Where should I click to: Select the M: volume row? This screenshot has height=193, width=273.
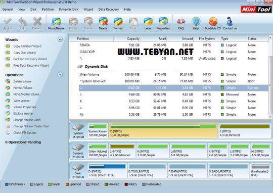point(173,115)
